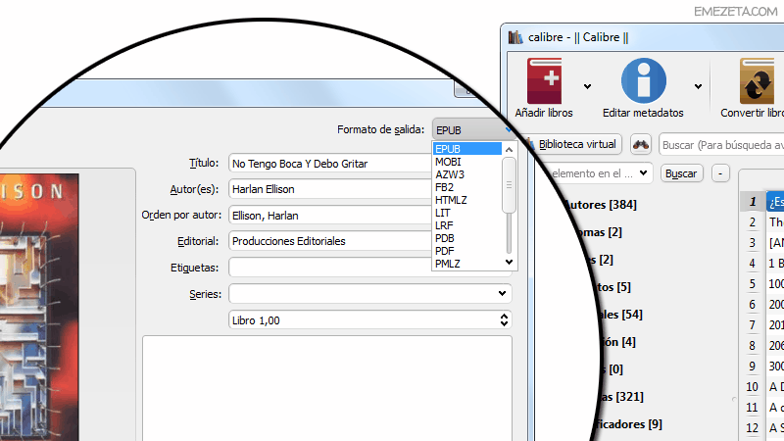Click the Añadir libros red book icon
Image resolution: width=784 pixels, height=441 pixels.
point(544,81)
